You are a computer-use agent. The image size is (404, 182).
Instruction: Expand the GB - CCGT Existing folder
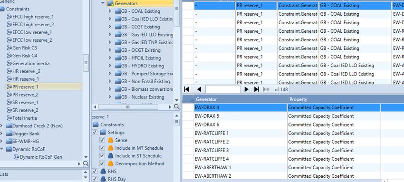pos(110,27)
